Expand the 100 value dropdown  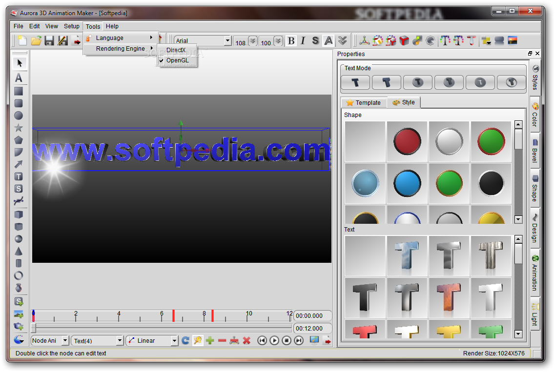pos(278,41)
